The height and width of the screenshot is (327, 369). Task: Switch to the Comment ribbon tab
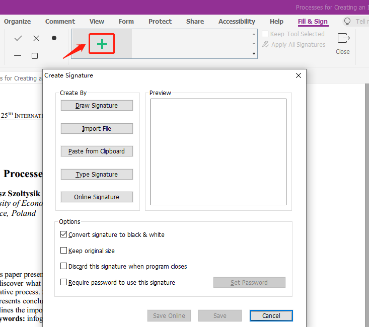pyautogui.click(x=60, y=22)
